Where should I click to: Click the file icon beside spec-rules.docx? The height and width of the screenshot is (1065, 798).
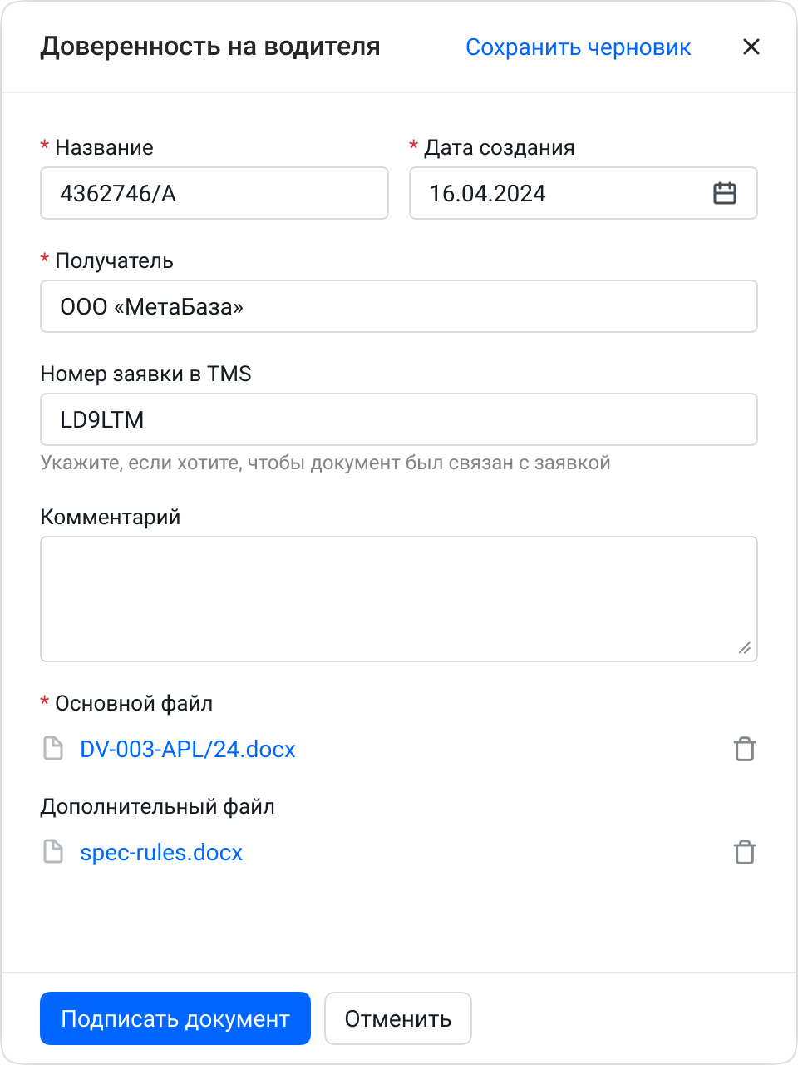pos(52,852)
